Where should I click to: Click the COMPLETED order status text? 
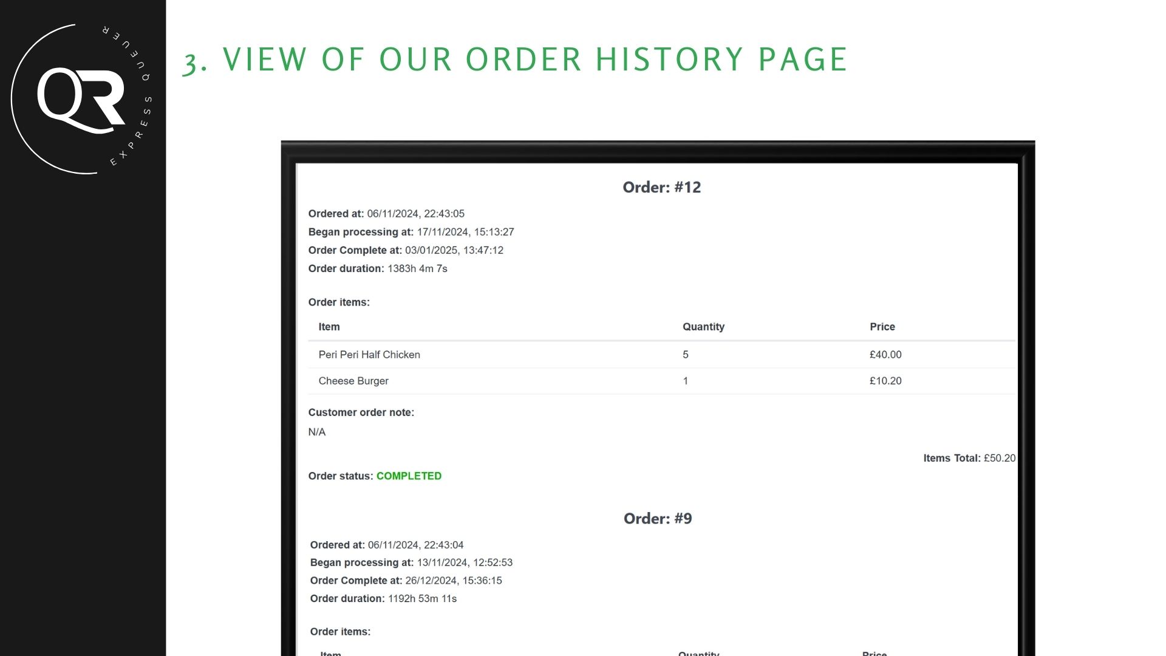pyautogui.click(x=409, y=476)
